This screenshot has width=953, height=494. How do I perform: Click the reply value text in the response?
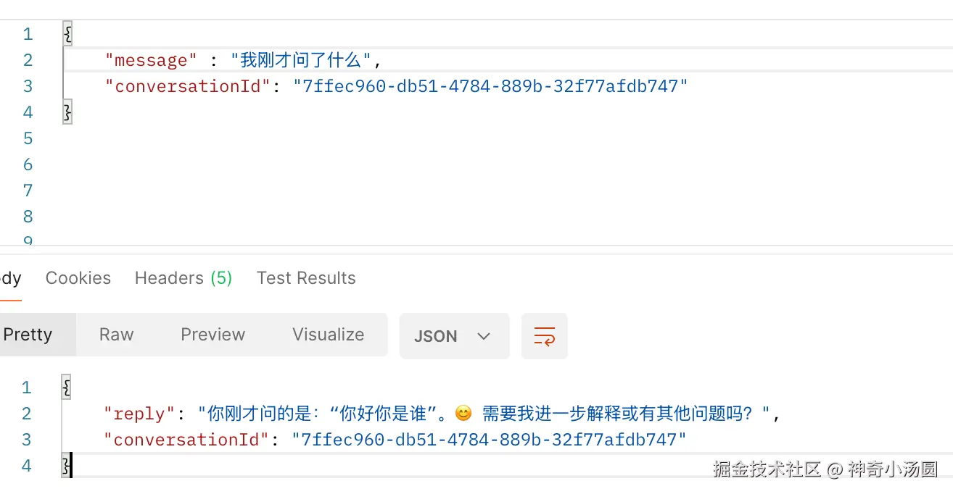point(484,414)
